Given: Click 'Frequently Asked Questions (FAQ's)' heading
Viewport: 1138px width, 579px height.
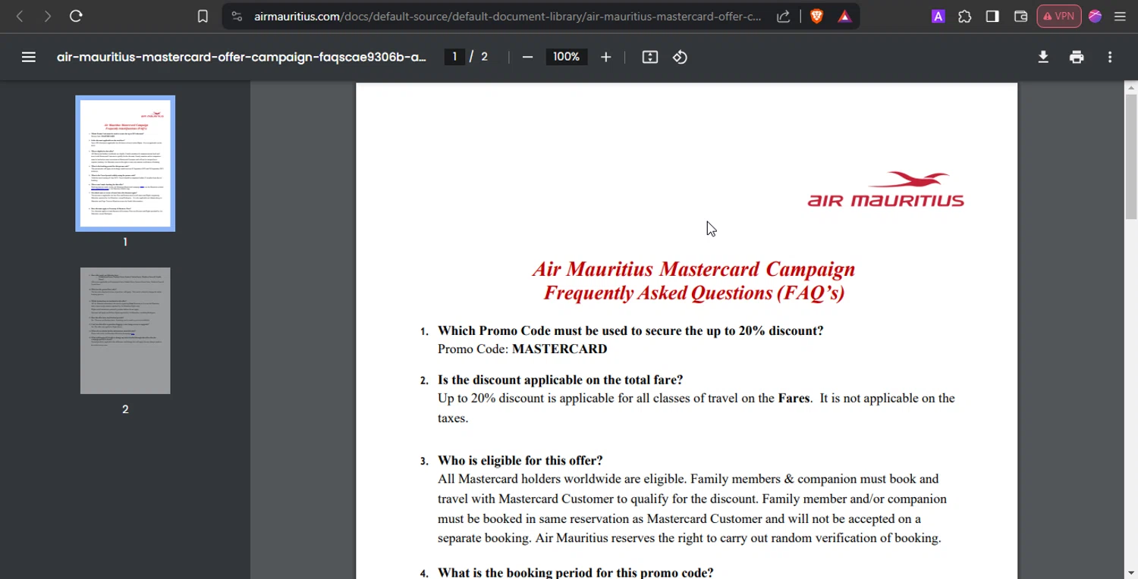Looking at the screenshot, I should pos(693,293).
